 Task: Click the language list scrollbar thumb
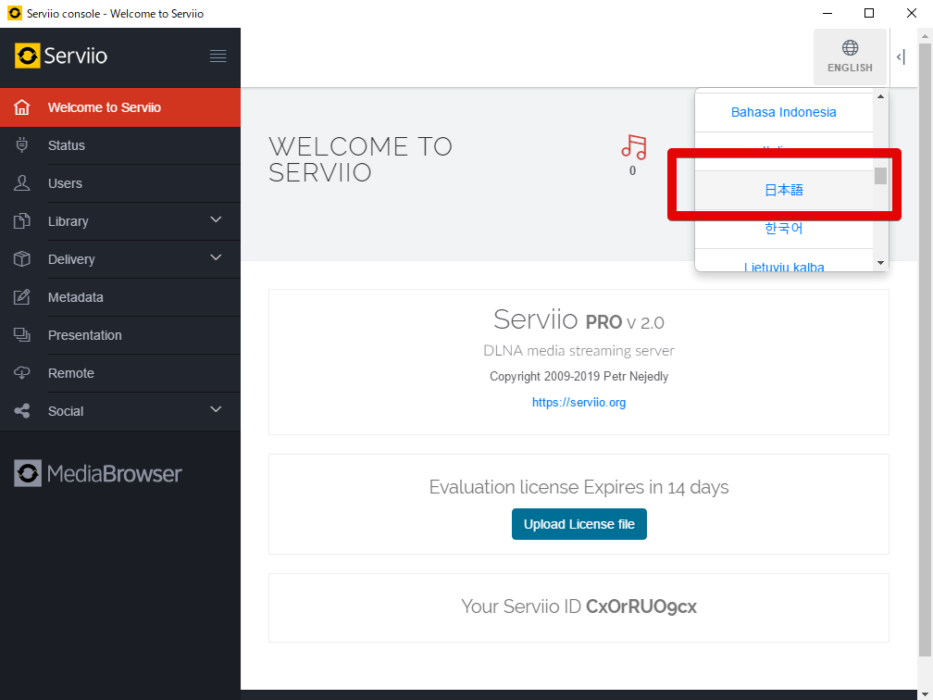click(x=880, y=176)
